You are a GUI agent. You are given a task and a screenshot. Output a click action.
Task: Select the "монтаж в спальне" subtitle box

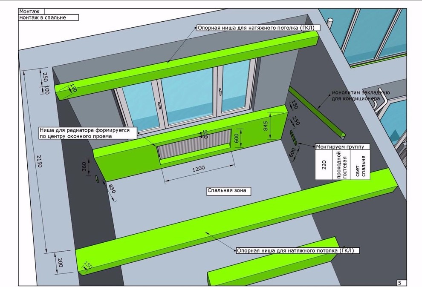(49, 18)
